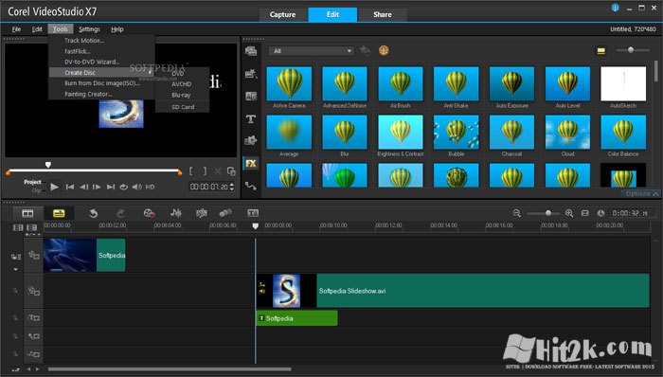
Task: Step to the previous frame
Action: 83,187
